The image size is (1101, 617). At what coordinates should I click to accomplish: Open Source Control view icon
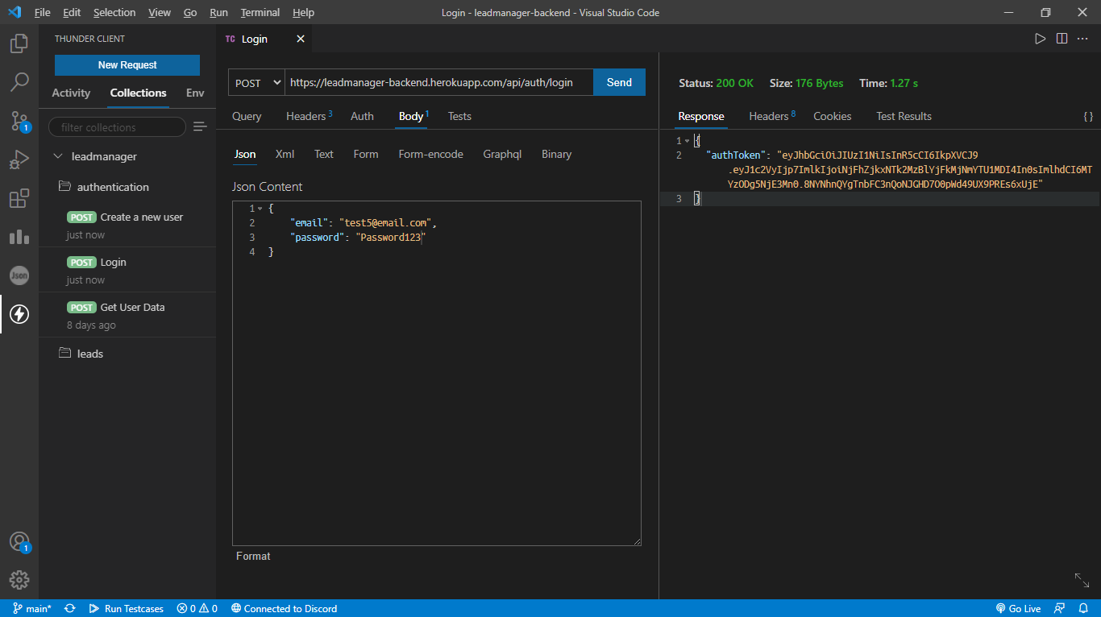pyautogui.click(x=19, y=121)
